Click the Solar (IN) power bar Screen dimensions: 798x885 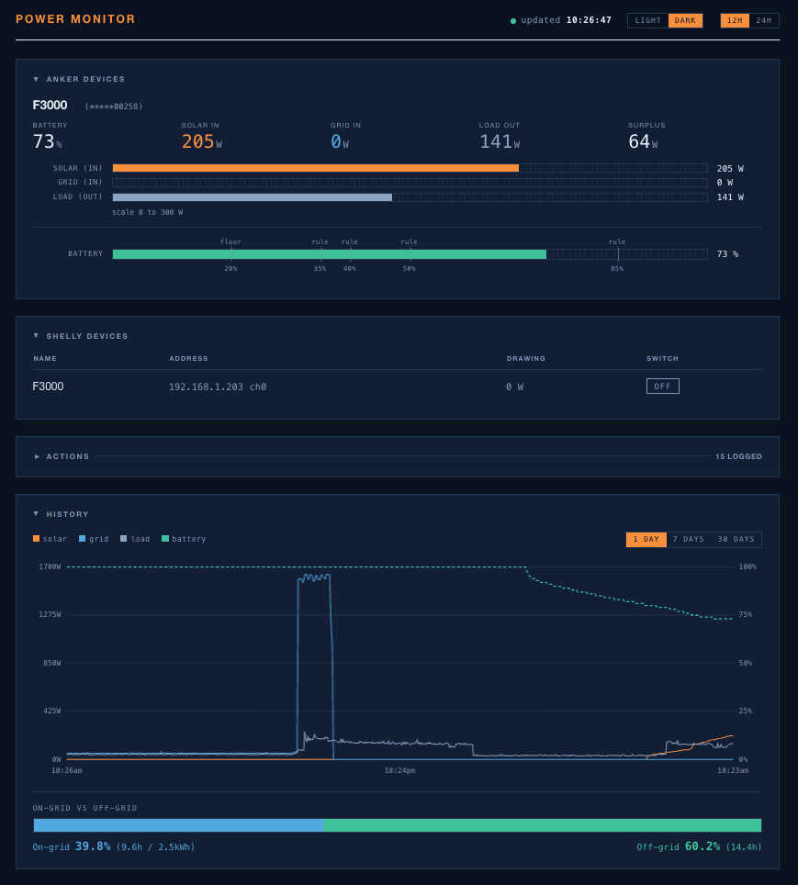click(410, 168)
